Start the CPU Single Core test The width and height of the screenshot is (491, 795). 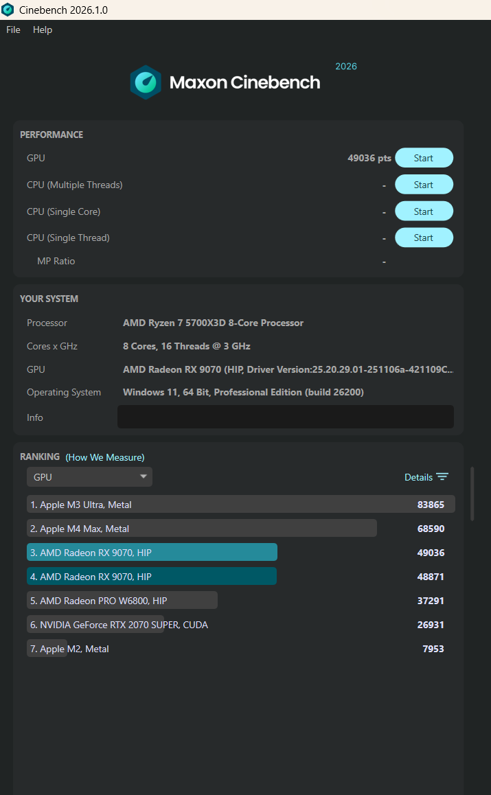(424, 211)
